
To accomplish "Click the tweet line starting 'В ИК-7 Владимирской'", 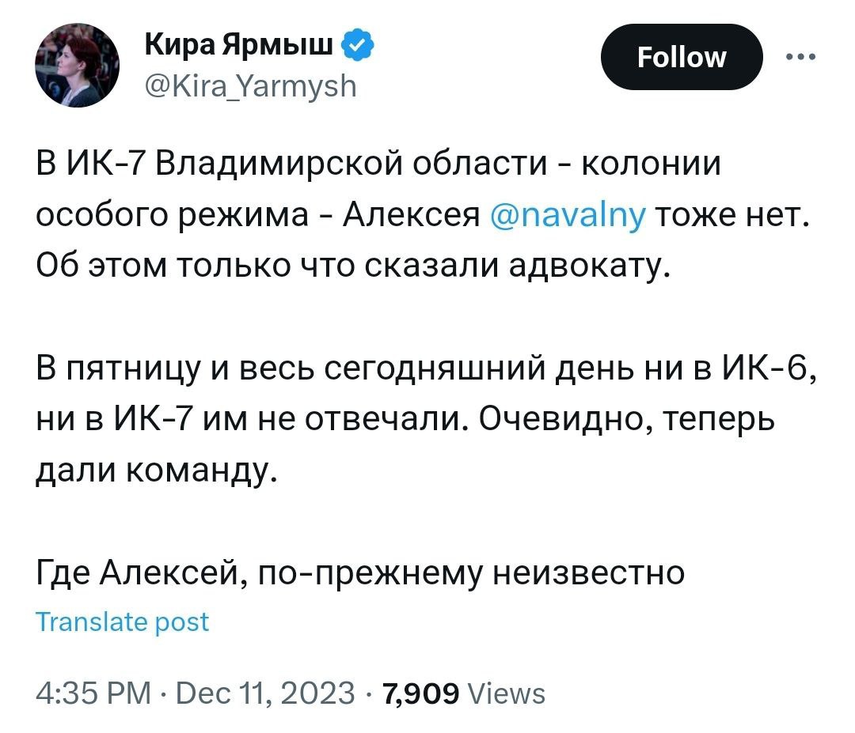I will click(378, 167).
